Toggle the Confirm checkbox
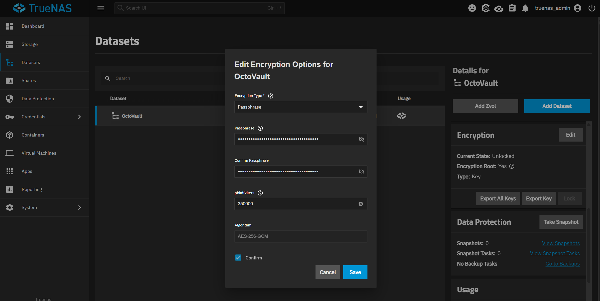 click(238, 258)
